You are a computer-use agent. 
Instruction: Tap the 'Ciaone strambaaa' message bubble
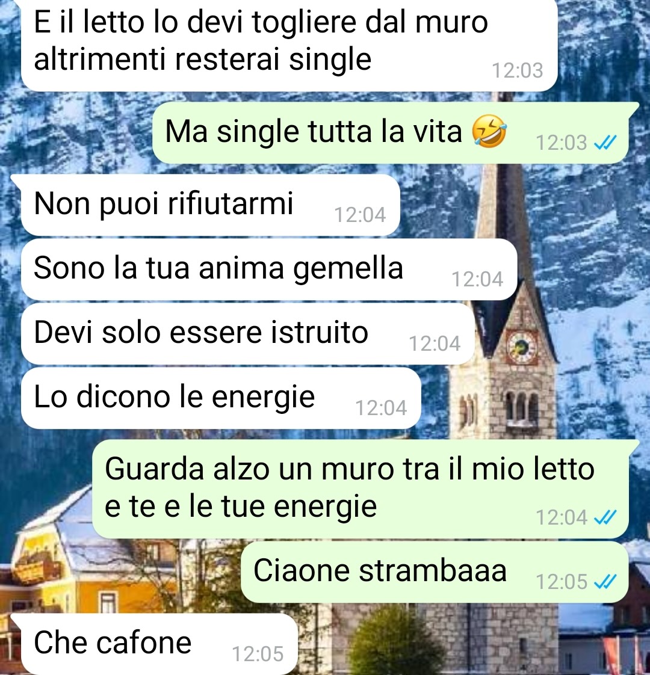tap(435, 572)
